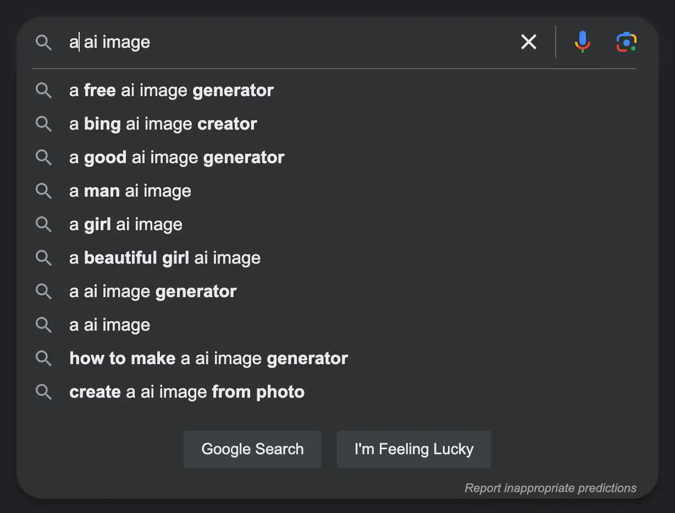
Task: Pick 'a good ai image generator' suggestion
Action: click(177, 158)
